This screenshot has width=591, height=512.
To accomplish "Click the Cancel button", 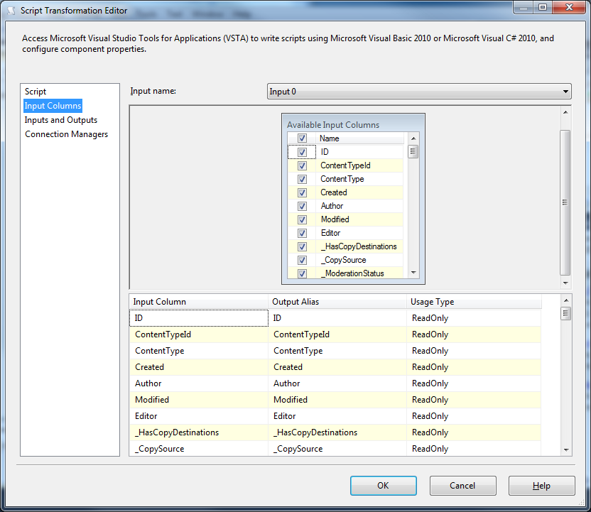I will 462,486.
